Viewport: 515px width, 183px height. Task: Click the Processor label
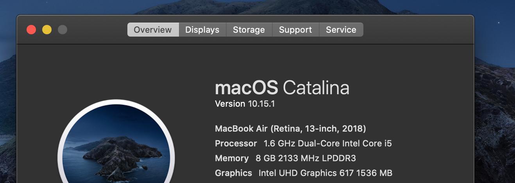pyautogui.click(x=236, y=143)
